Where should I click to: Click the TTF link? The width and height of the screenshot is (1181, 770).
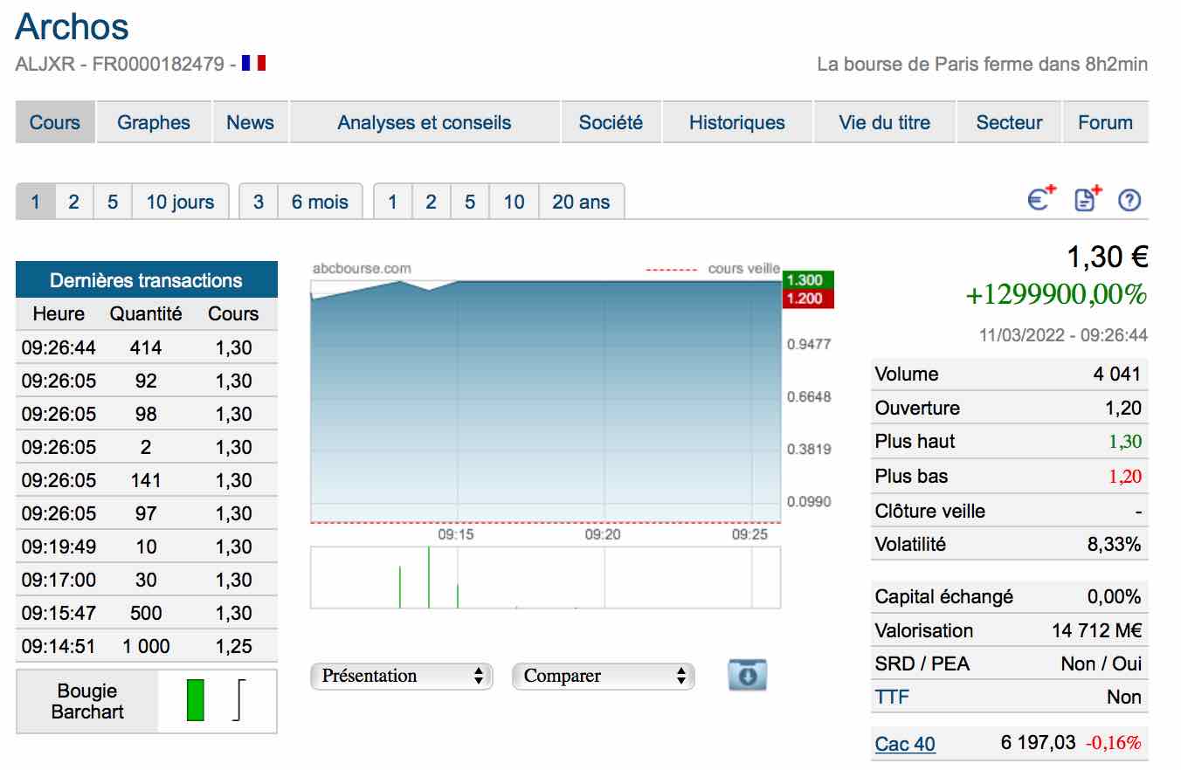pyautogui.click(x=892, y=697)
